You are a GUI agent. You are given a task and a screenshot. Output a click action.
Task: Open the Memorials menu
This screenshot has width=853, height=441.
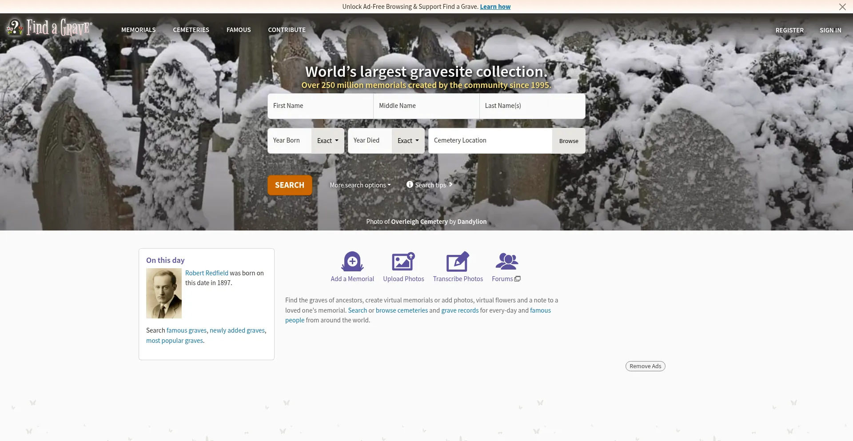(x=138, y=30)
